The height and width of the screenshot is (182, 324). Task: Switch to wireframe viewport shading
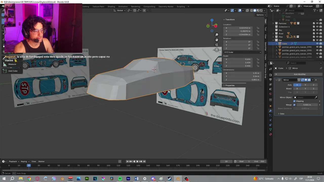coord(252,10)
